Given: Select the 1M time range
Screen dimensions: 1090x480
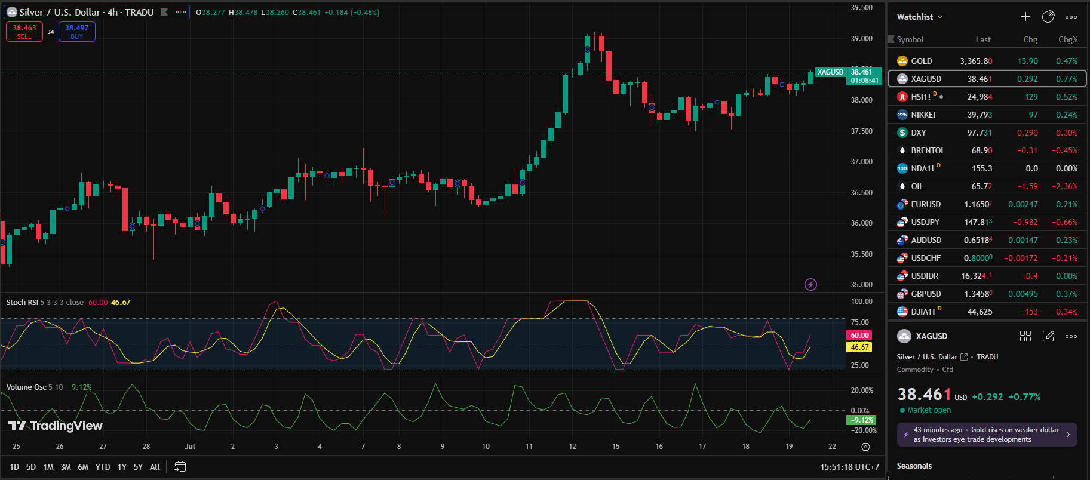Looking at the screenshot, I should click(48, 467).
